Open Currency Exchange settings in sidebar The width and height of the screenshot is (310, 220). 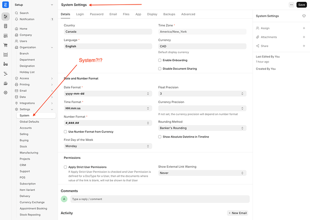tap(32, 202)
